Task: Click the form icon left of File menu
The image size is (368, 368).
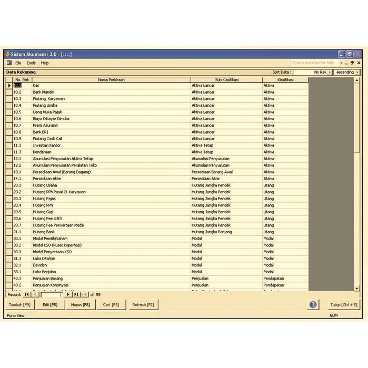Action: click(9, 63)
